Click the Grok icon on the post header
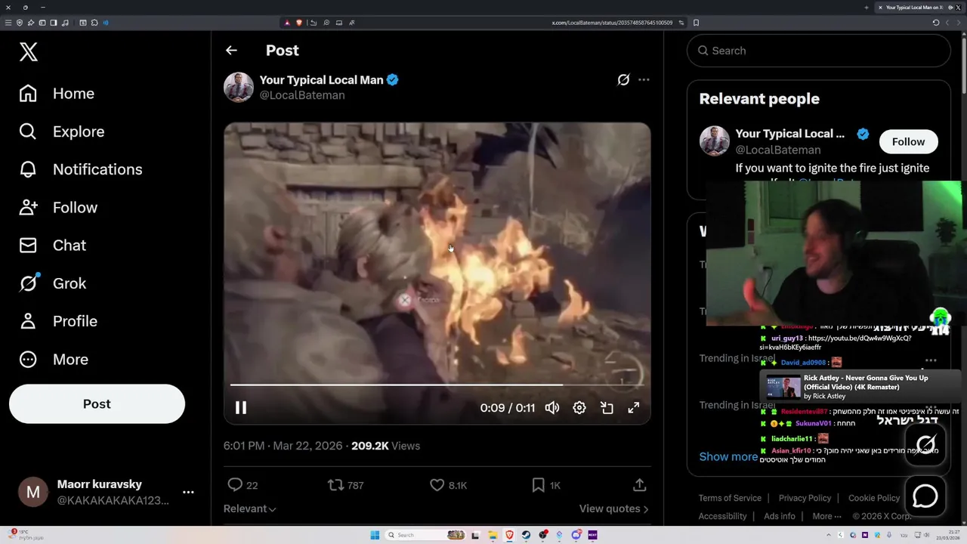 [x=623, y=79]
